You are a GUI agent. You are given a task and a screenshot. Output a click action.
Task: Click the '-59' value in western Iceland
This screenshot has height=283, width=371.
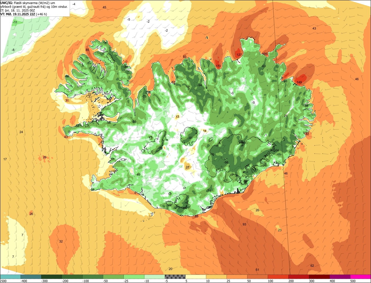134,122
